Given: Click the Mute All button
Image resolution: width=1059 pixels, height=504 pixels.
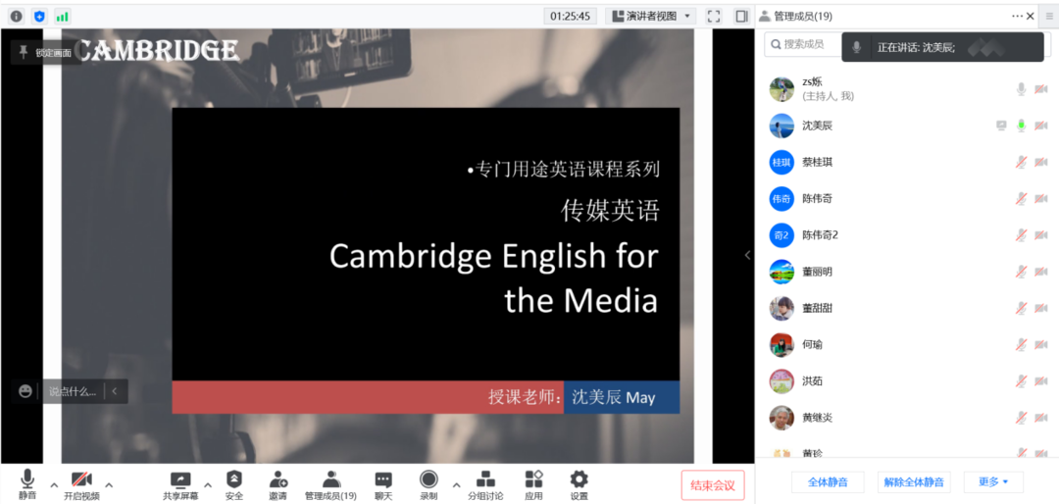Looking at the screenshot, I should pyautogui.click(x=828, y=481).
